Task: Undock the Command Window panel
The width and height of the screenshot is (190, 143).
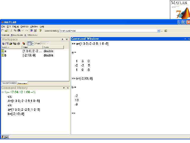Action: [185, 39]
